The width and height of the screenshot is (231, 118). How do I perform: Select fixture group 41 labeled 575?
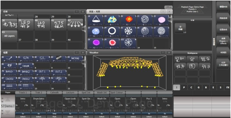[x=59, y=24]
